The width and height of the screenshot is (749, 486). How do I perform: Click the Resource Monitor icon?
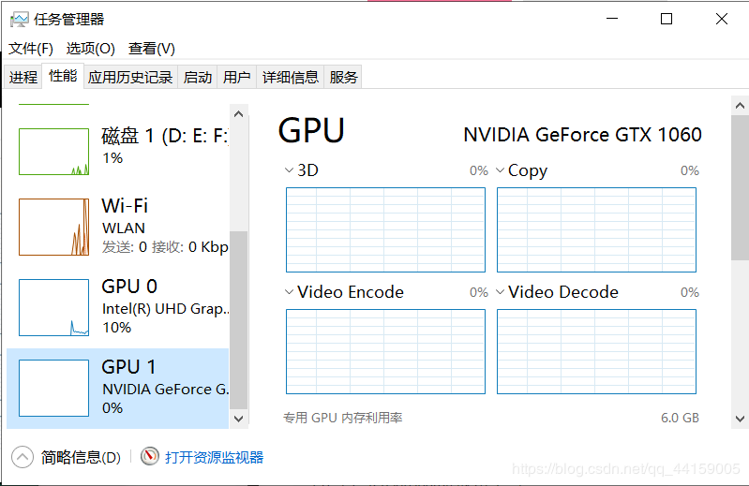150,457
